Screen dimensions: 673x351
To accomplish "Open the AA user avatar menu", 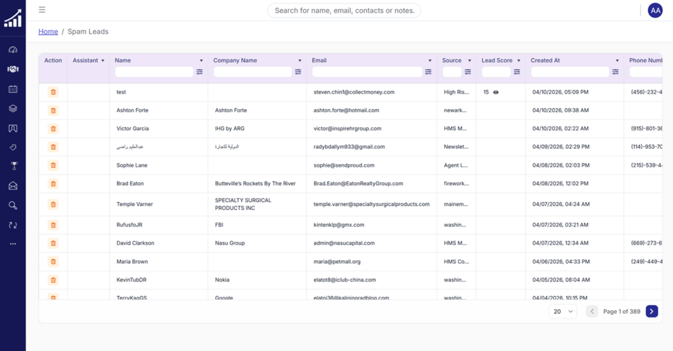I will 655,10.
